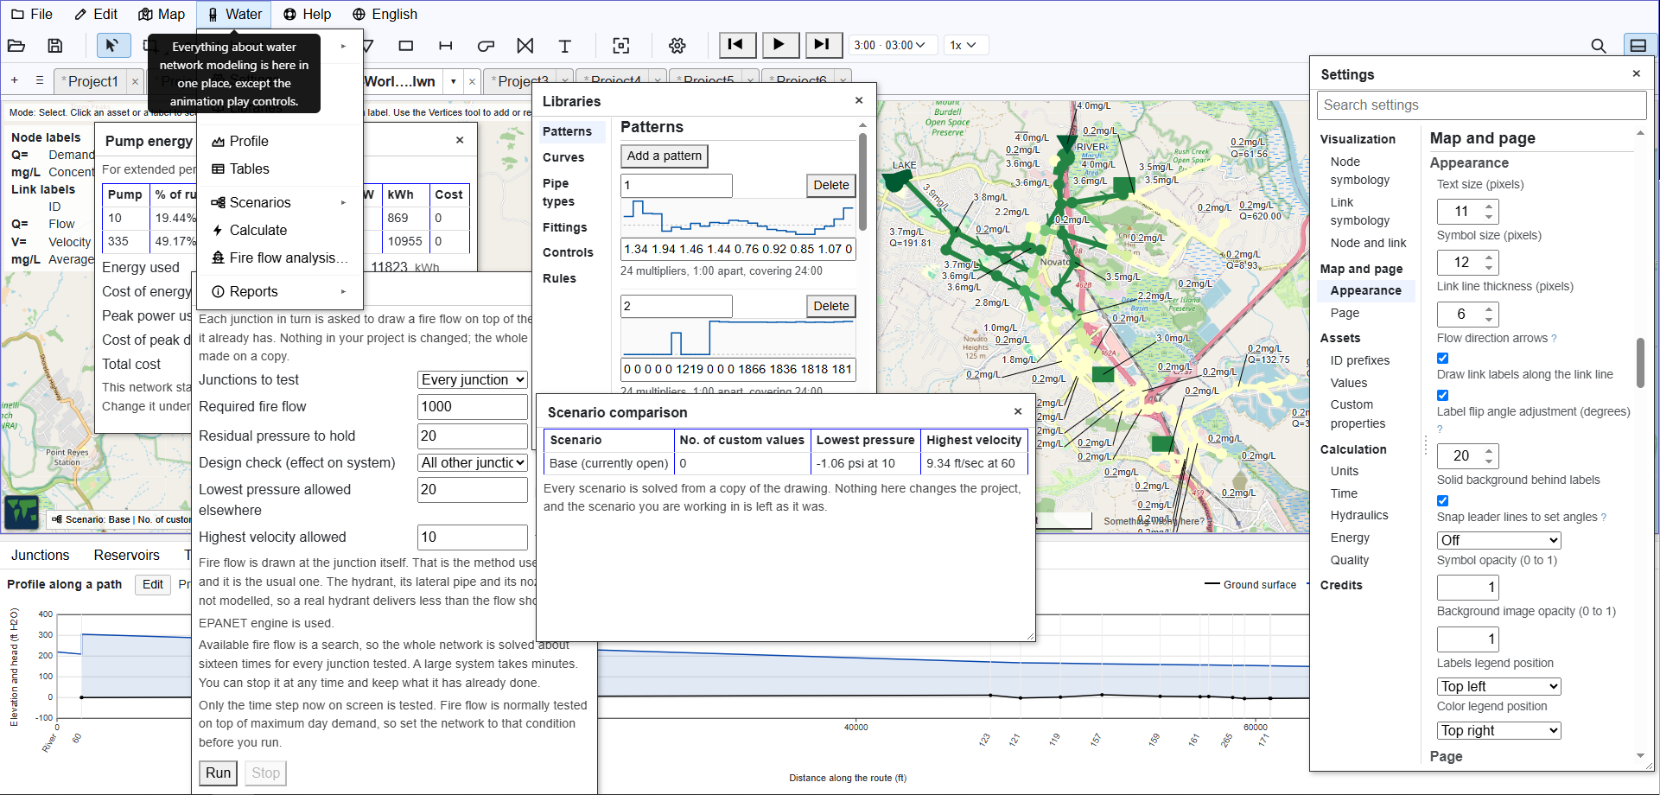Image resolution: width=1660 pixels, height=795 pixels.
Task: Run the fire flow analysis
Action: pos(219,773)
